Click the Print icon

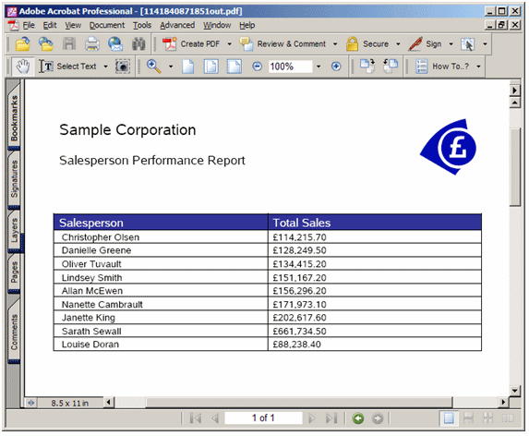click(91, 44)
